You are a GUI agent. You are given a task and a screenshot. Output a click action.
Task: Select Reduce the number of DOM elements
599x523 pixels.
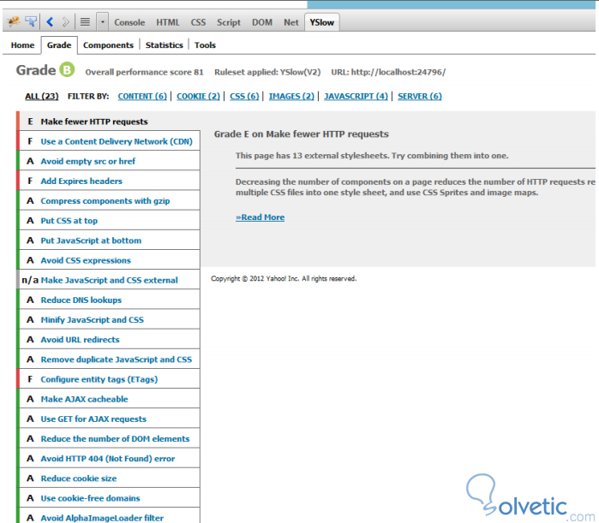point(109,439)
